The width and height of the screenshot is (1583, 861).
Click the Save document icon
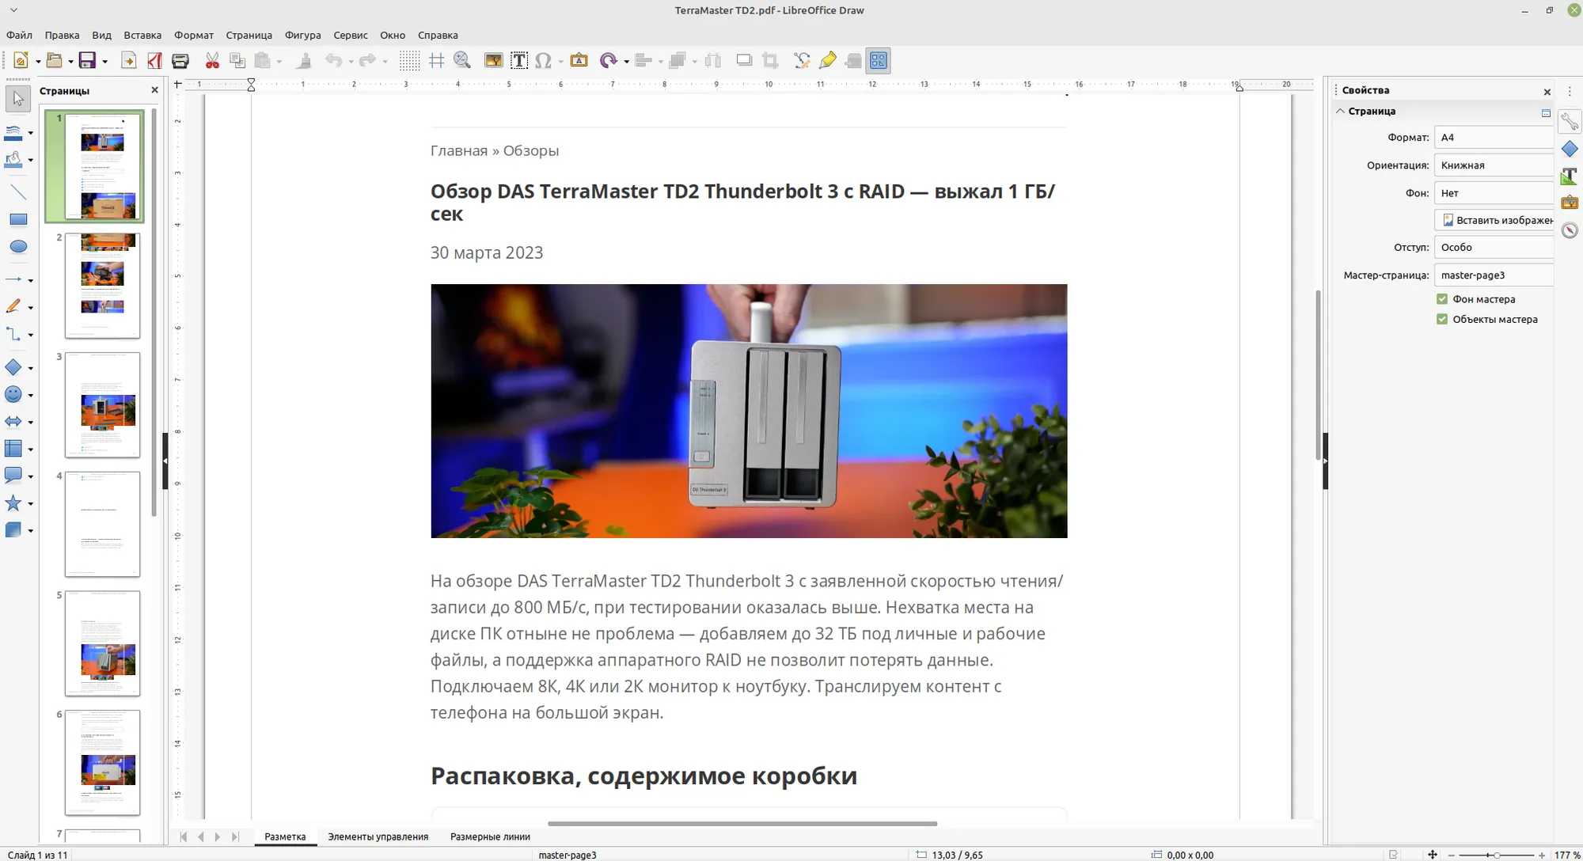point(87,61)
